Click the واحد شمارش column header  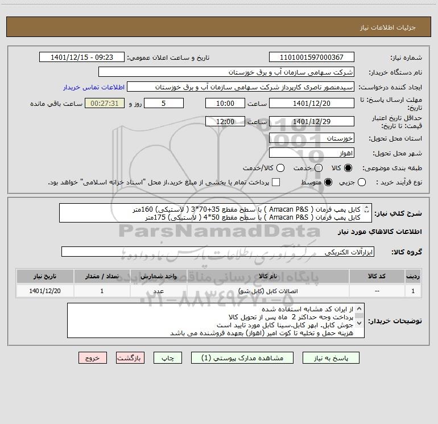(x=158, y=276)
